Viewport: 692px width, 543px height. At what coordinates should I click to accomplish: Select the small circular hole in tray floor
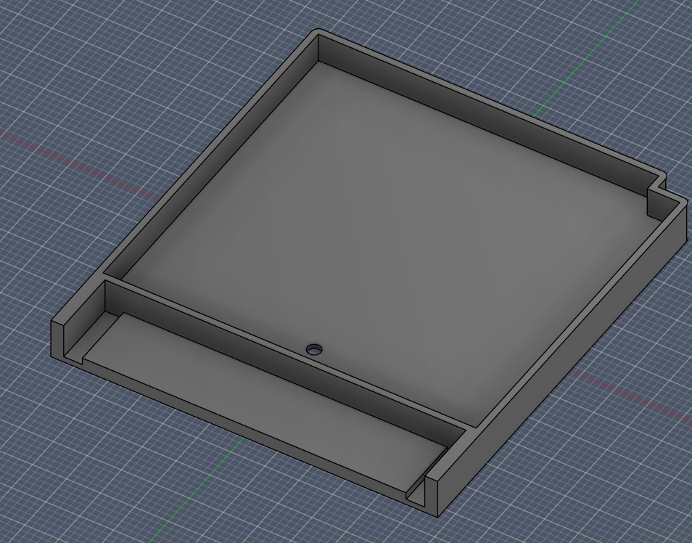click(314, 349)
